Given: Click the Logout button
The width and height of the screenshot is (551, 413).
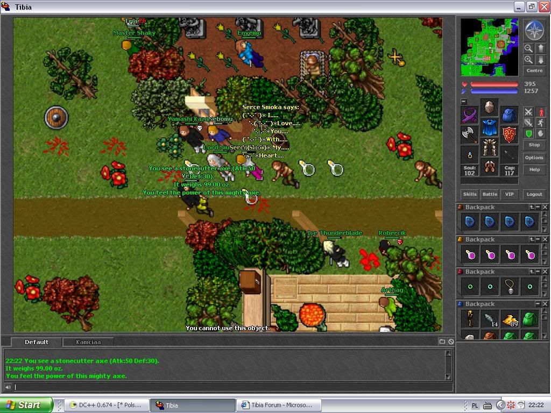Looking at the screenshot, I should tap(534, 194).
